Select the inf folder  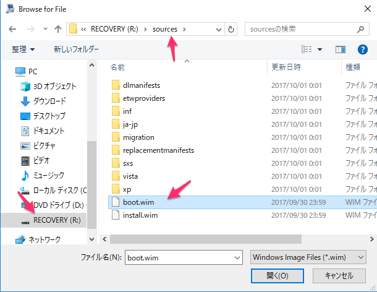(x=127, y=111)
